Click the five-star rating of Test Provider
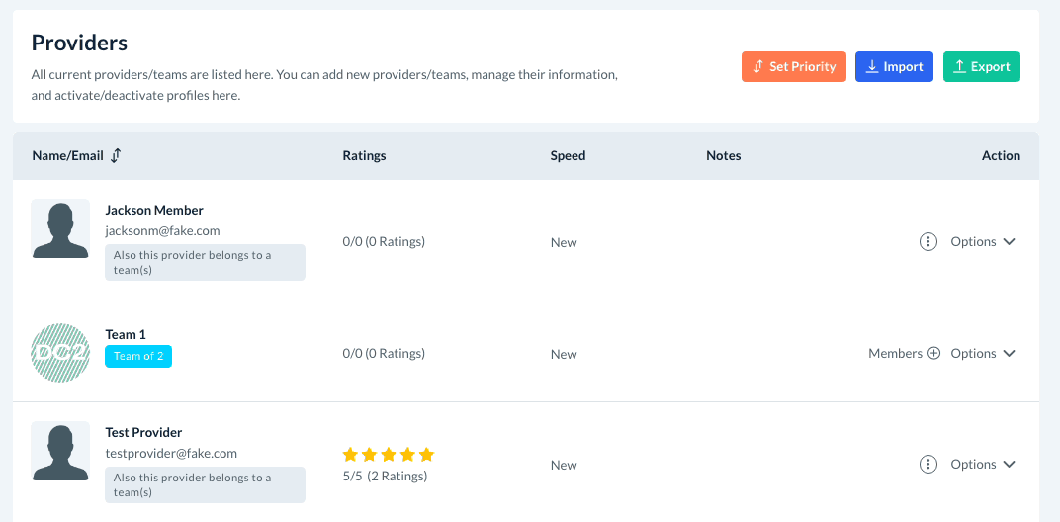The width and height of the screenshot is (1060, 522). 388,455
